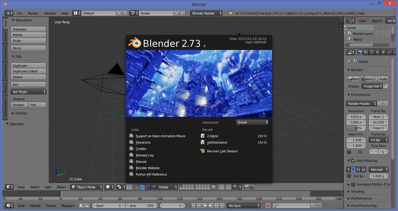
Task: Open the Render menu in info header
Action: pos(33,13)
